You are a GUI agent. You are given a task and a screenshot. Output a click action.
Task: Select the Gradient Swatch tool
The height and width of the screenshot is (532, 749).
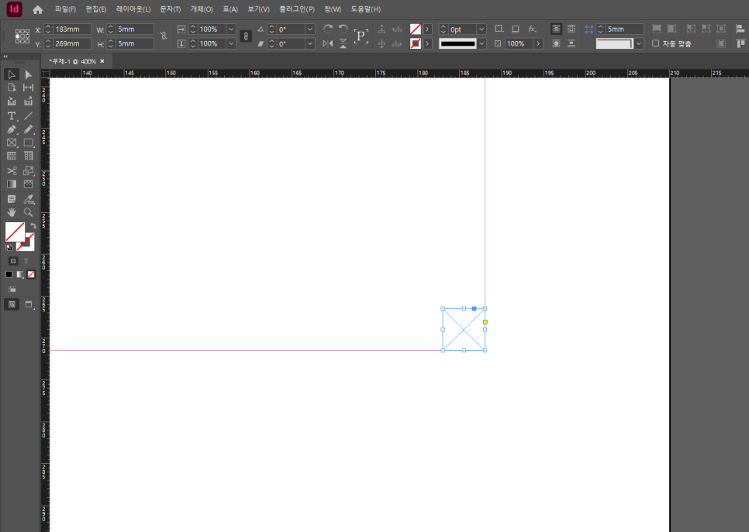(x=12, y=184)
